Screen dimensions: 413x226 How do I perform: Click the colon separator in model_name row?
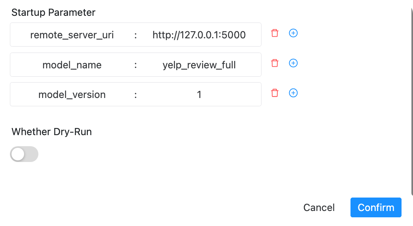click(x=135, y=65)
